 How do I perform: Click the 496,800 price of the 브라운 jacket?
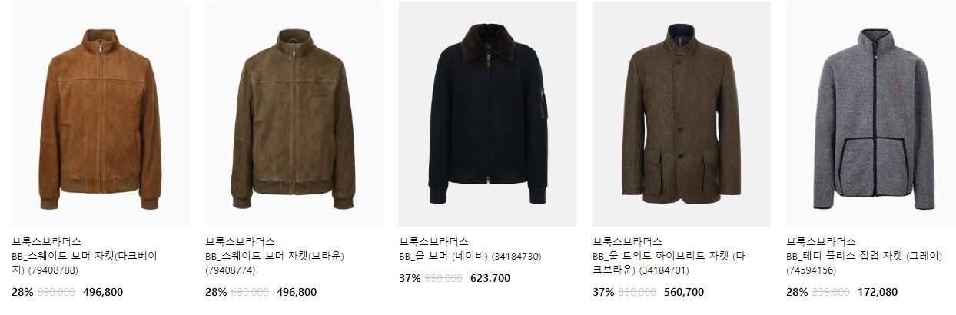[x=297, y=292]
